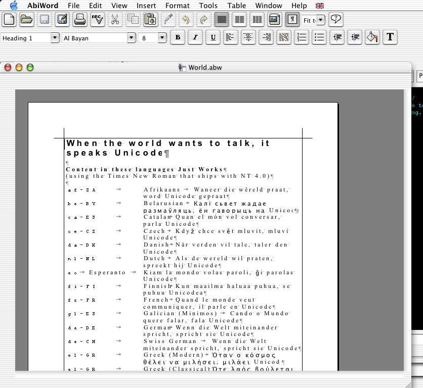Click the Save floppy disk icon
The height and width of the screenshot is (388, 423).
coord(44,20)
